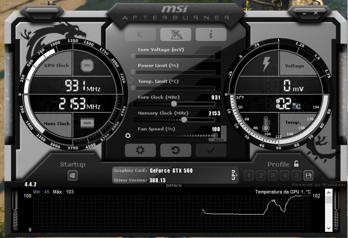Click the Temp. Limit (°C) label
This screenshot has height=238, width=348.
pyautogui.click(x=158, y=82)
